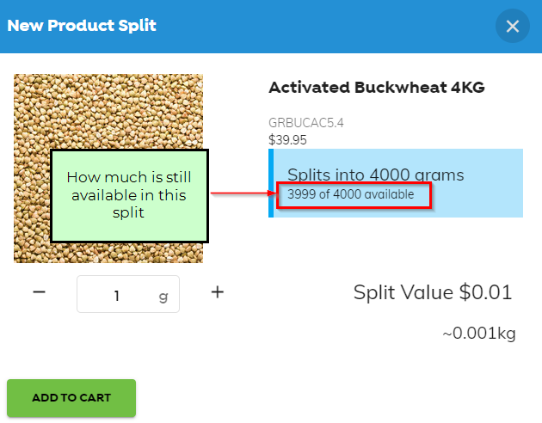Increase the gram quantity with plus icon
The image size is (542, 423).
pos(218,292)
